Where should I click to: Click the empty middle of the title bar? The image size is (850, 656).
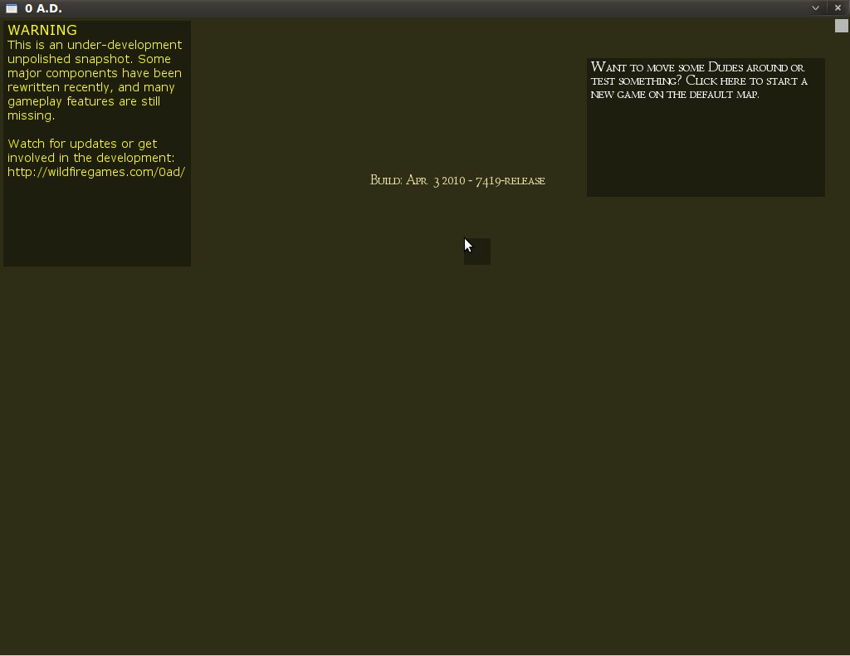415,8
